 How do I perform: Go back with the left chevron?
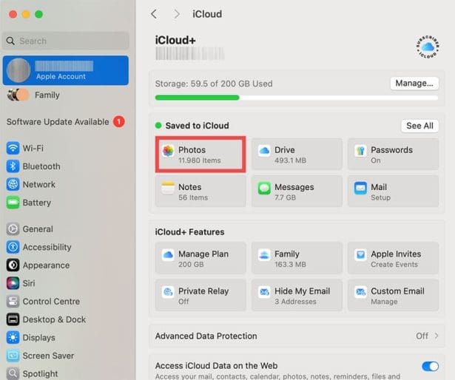click(154, 14)
